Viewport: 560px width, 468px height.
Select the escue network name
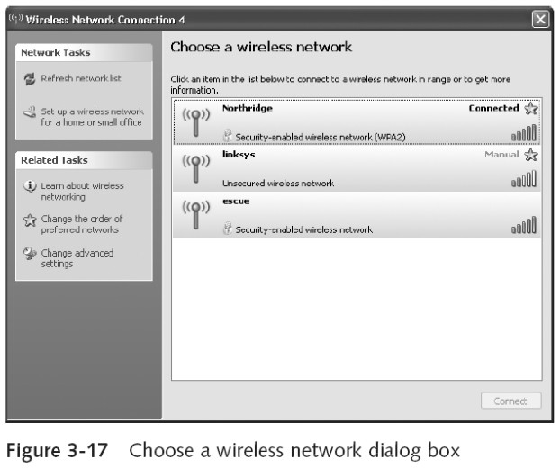(236, 201)
